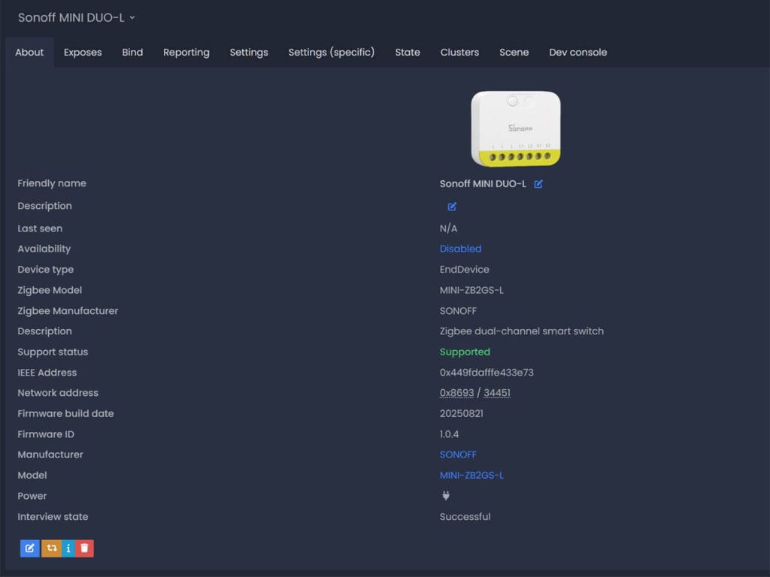Switch to the Exposes tab
The width and height of the screenshot is (770, 577).
[83, 53]
